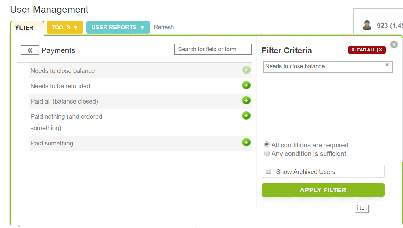The width and height of the screenshot is (403, 228).
Task: Choose 'Paid something' list entry
Action: pos(52,143)
